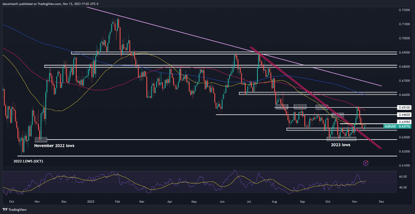Click the 'November 2022 lows' annotation

click(54, 146)
